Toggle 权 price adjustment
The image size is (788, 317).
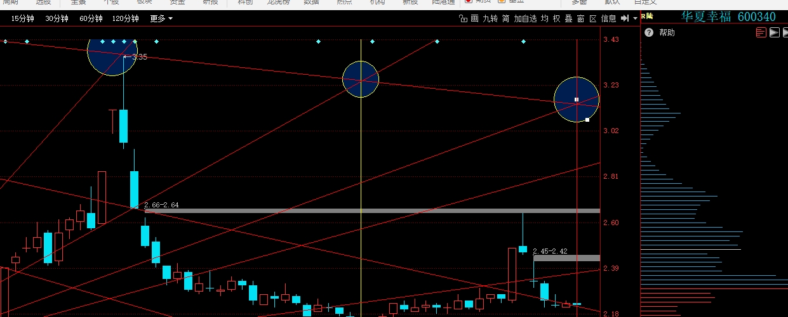(556, 18)
